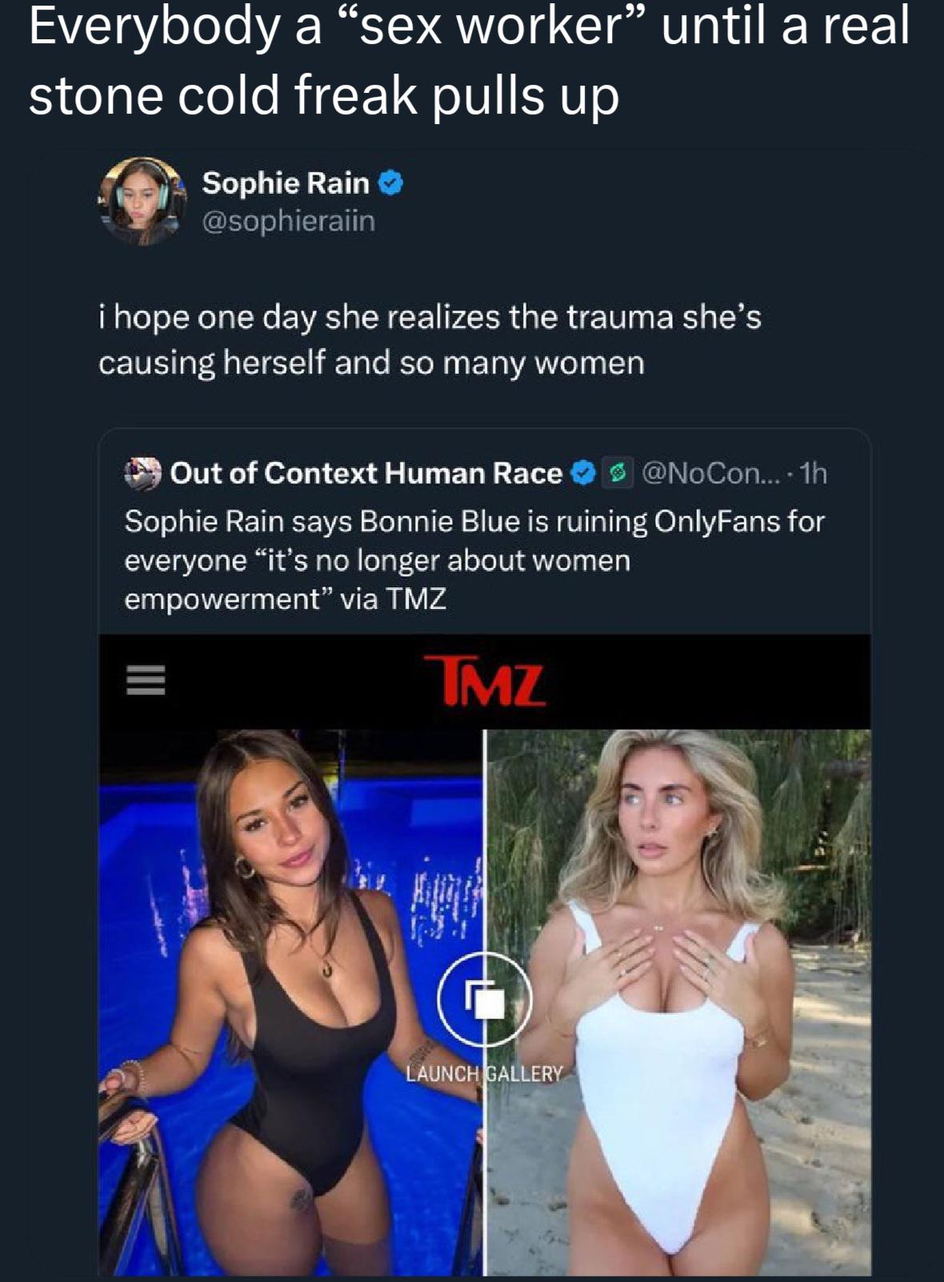Click the Out of Context Human Race name
Image resolution: width=944 pixels, height=1282 pixels.
point(366,473)
